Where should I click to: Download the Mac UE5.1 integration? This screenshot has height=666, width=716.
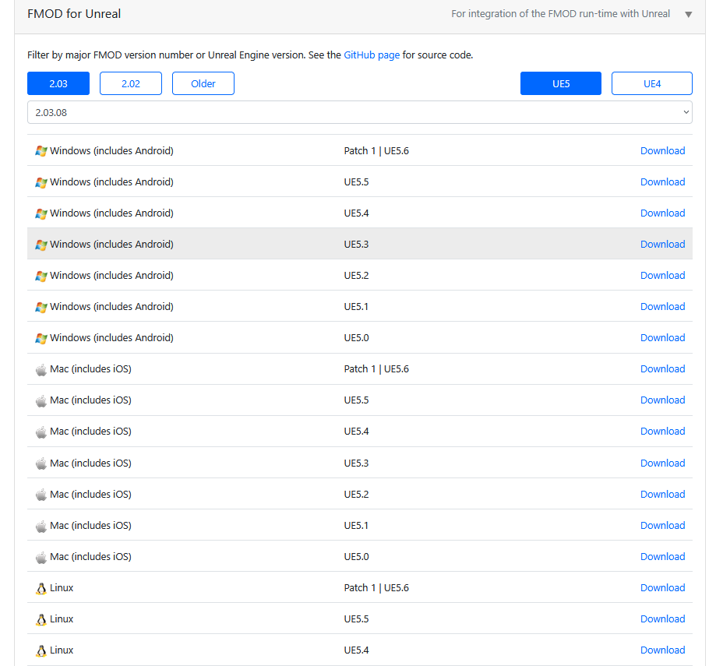pos(662,525)
